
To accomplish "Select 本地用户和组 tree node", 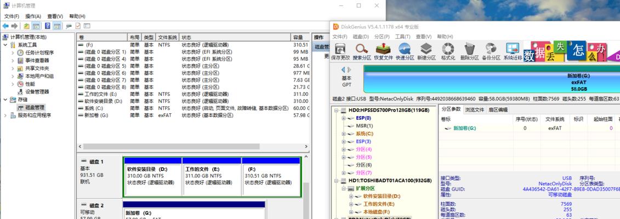I will tap(39, 76).
